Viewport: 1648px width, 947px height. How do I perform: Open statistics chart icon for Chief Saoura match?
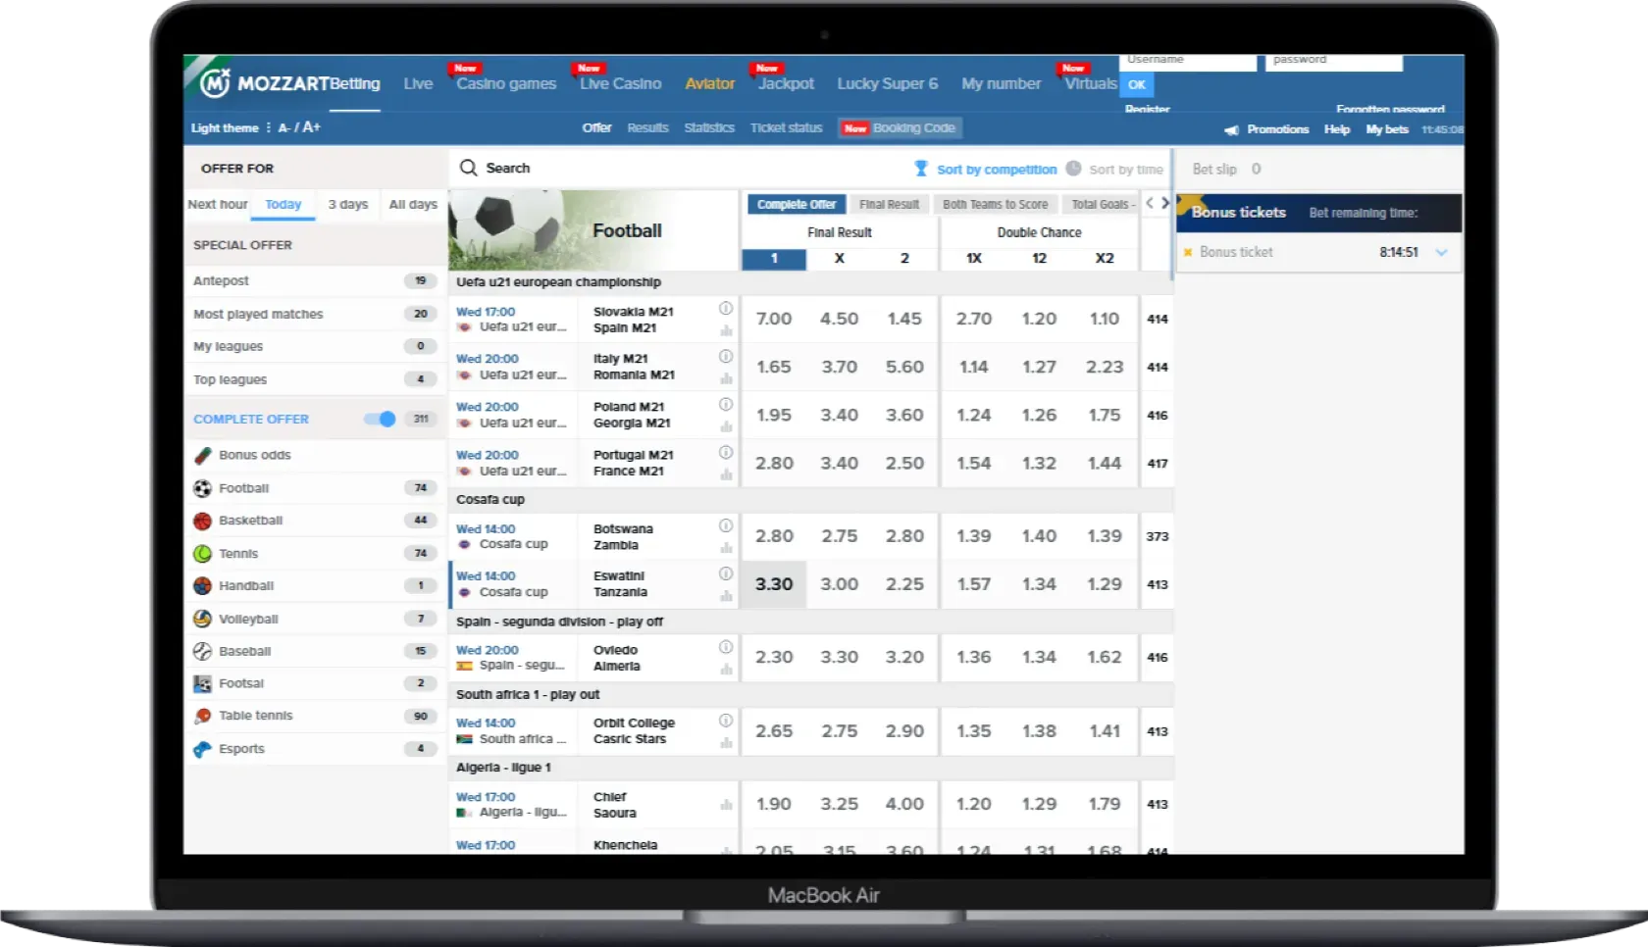tap(726, 805)
